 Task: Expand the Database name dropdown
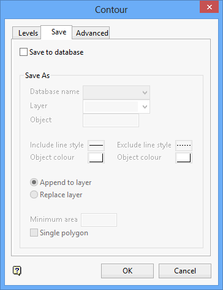coord(145,93)
